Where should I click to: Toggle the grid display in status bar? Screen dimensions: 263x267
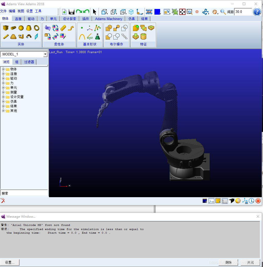tap(225, 201)
